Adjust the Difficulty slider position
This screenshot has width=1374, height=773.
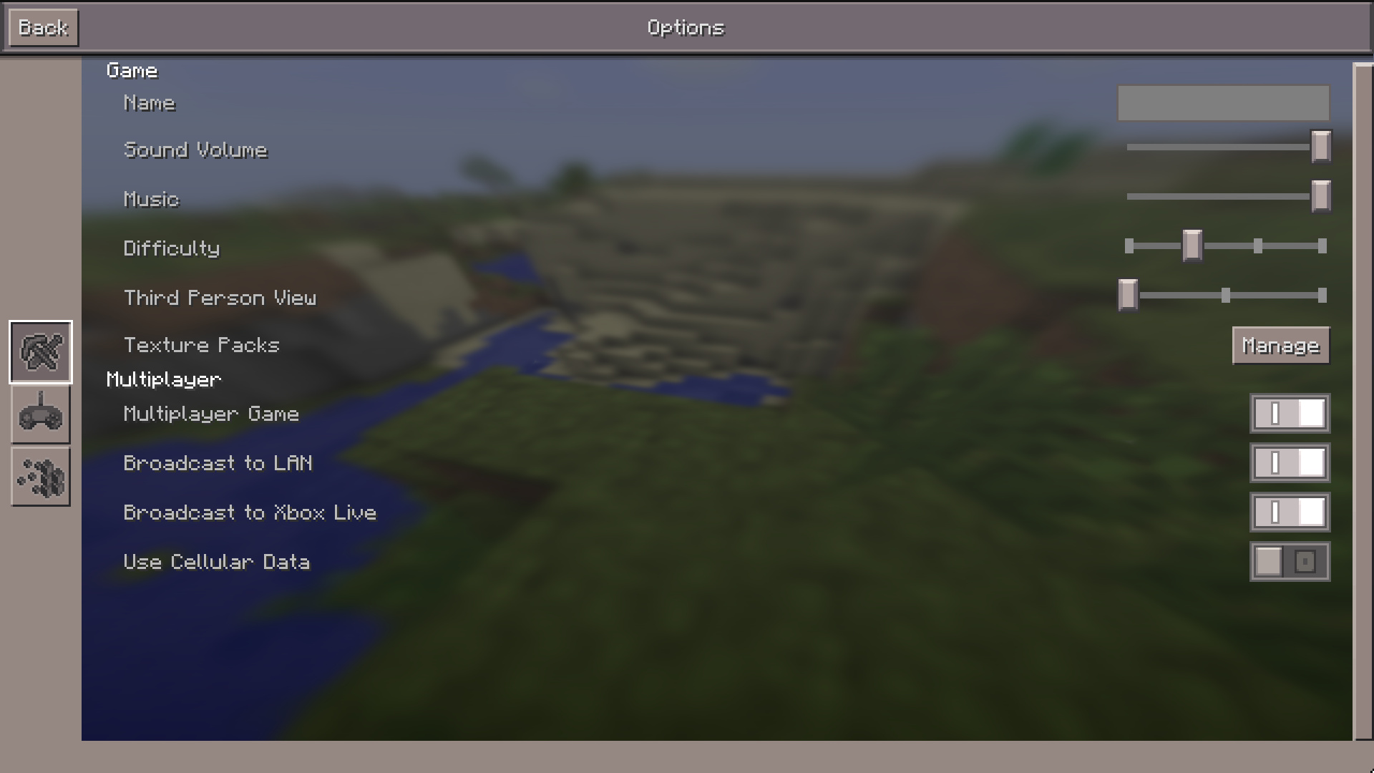(1191, 247)
